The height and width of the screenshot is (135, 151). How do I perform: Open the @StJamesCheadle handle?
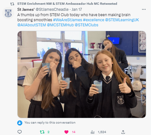[x=52, y=10]
